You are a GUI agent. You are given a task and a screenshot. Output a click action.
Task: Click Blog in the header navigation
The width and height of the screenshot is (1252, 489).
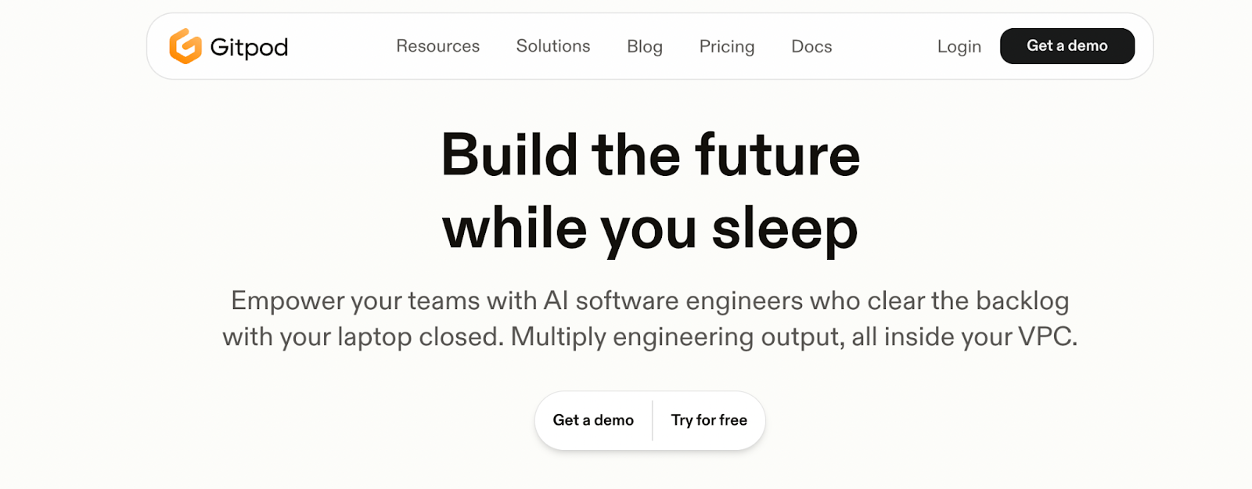(644, 47)
